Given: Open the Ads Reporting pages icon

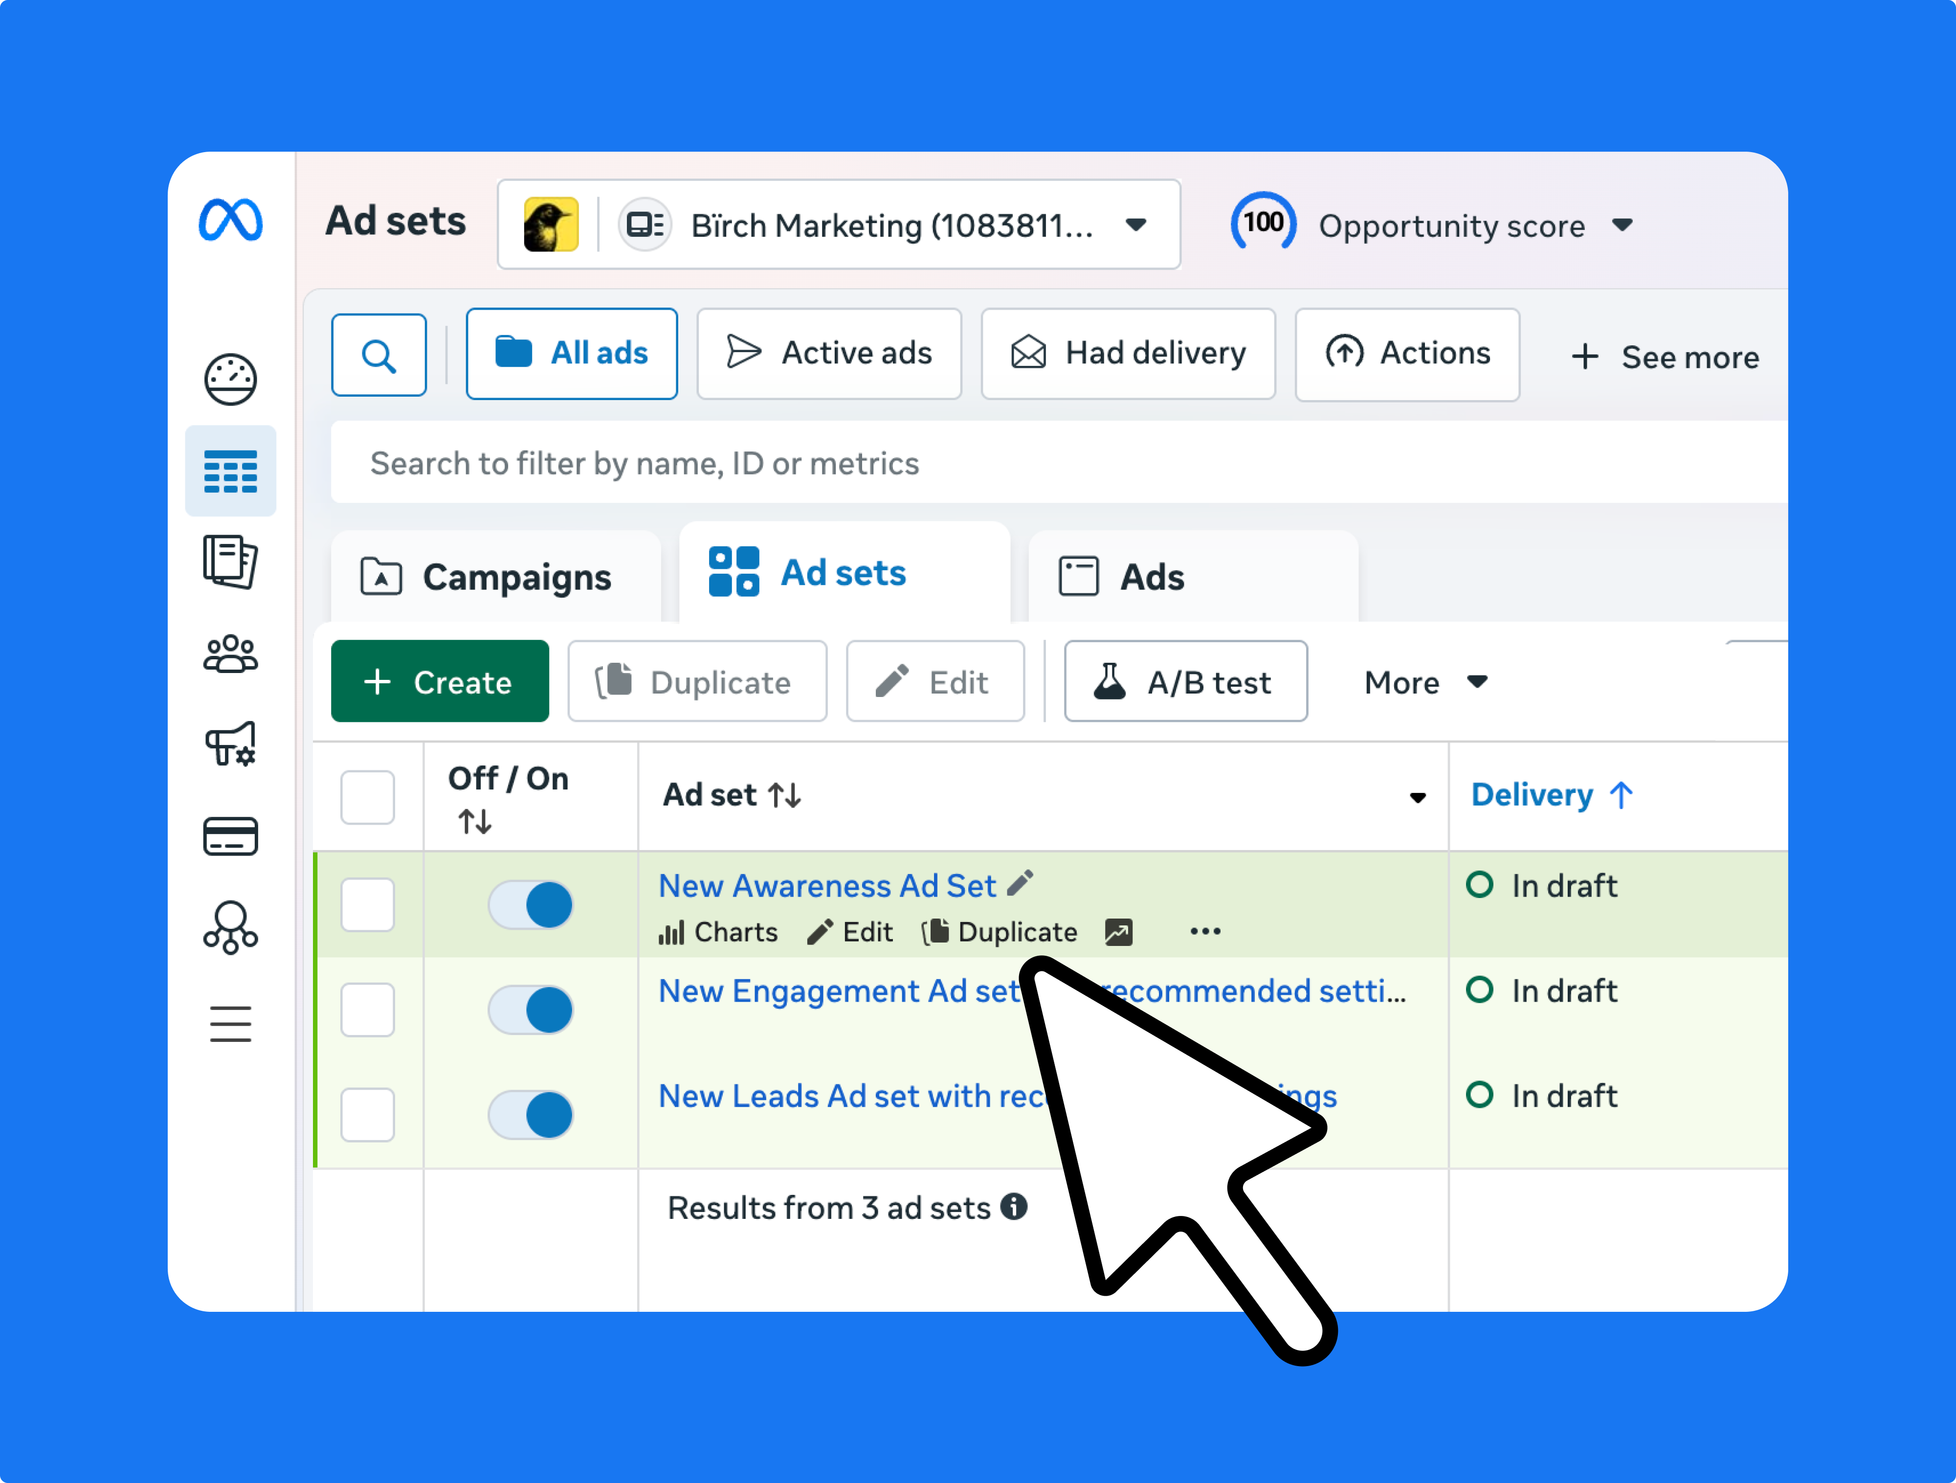Looking at the screenshot, I should click(230, 562).
